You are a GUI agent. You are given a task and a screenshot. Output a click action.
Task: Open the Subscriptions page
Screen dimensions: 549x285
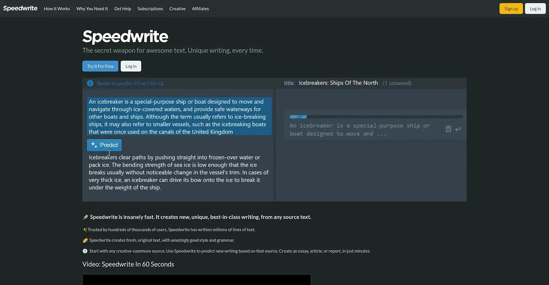(150, 9)
